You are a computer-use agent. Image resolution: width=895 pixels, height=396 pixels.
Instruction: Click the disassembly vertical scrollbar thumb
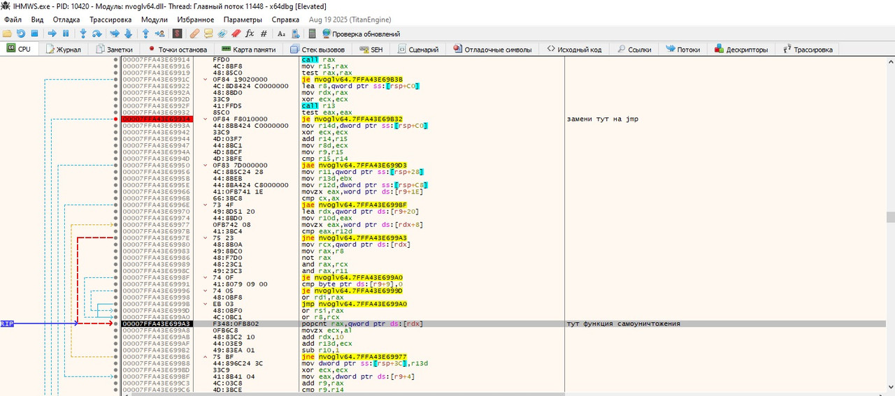click(890, 217)
